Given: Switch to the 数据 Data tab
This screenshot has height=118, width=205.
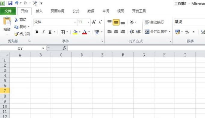Looking at the screenshot, I should click(x=91, y=11).
